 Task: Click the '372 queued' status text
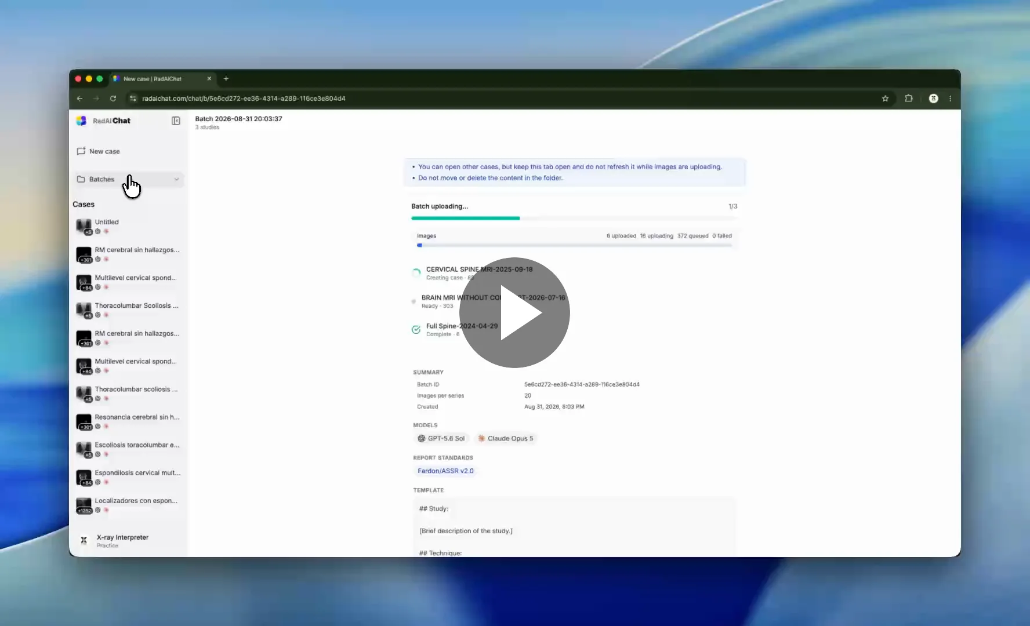692,236
